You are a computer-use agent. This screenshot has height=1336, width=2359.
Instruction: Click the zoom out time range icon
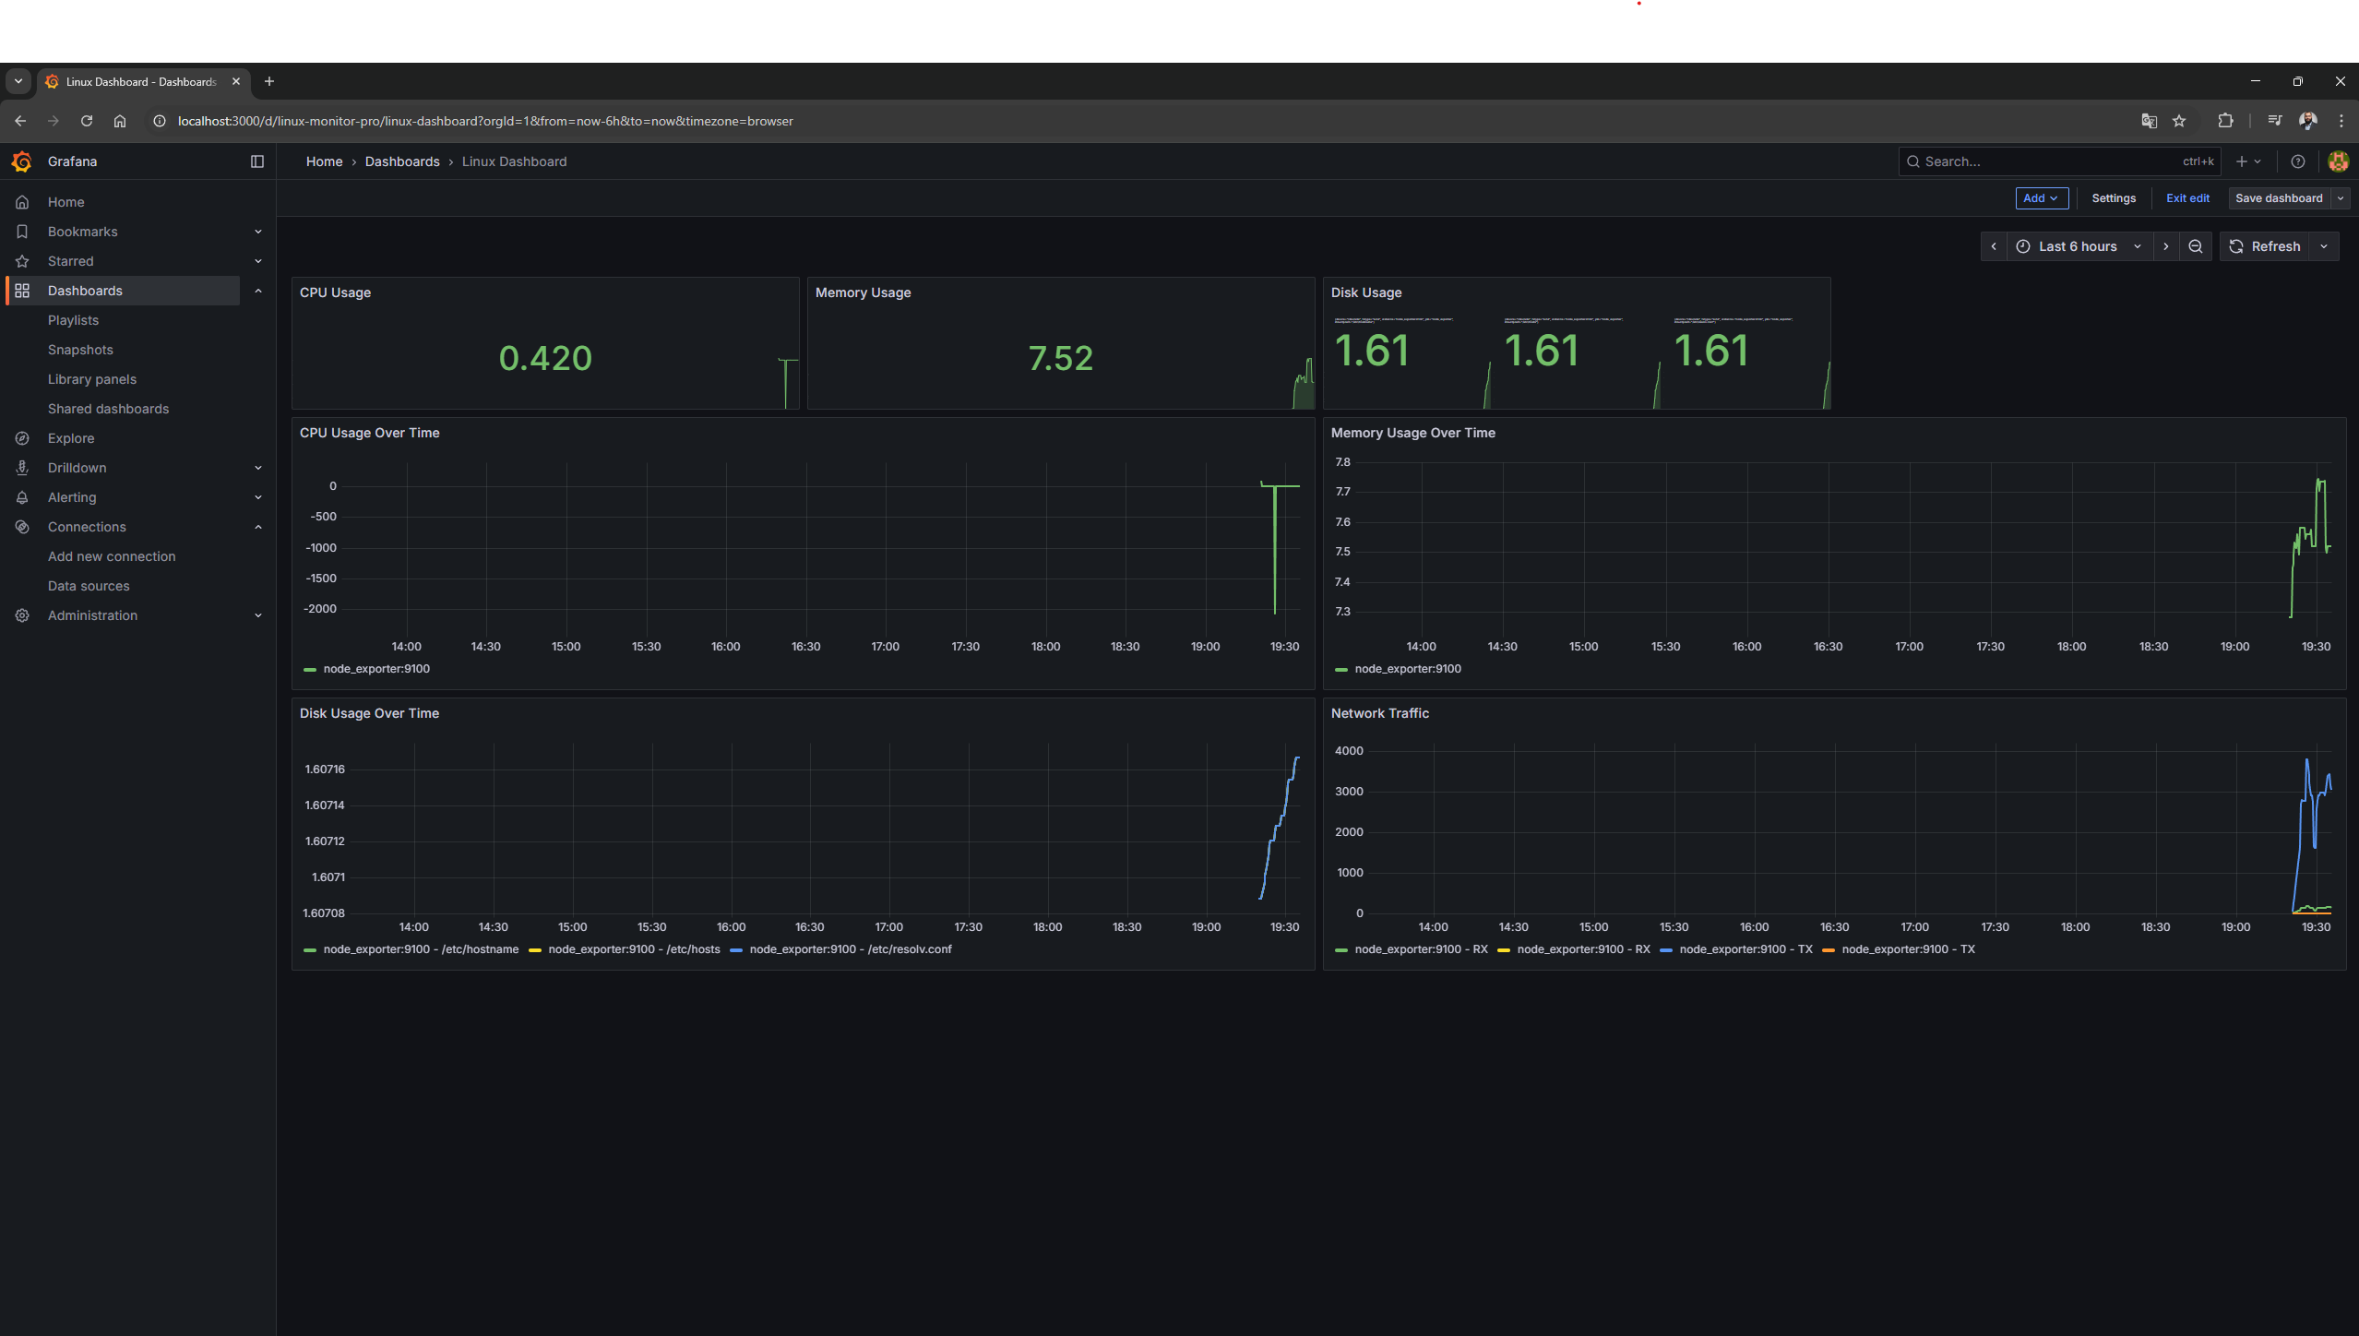(2196, 246)
